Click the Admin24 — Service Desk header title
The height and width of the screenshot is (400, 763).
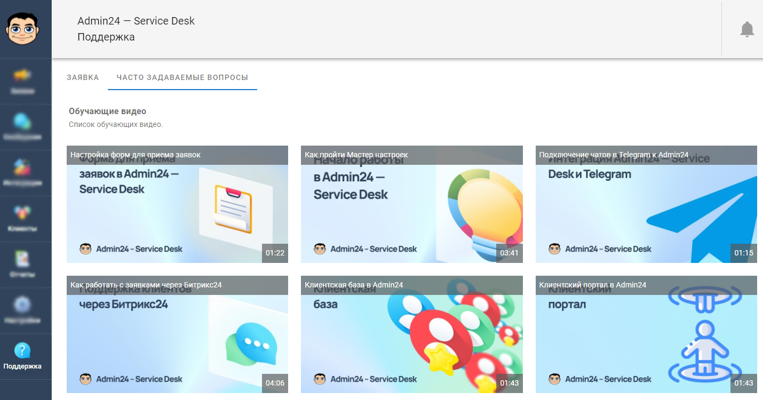coord(136,21)
